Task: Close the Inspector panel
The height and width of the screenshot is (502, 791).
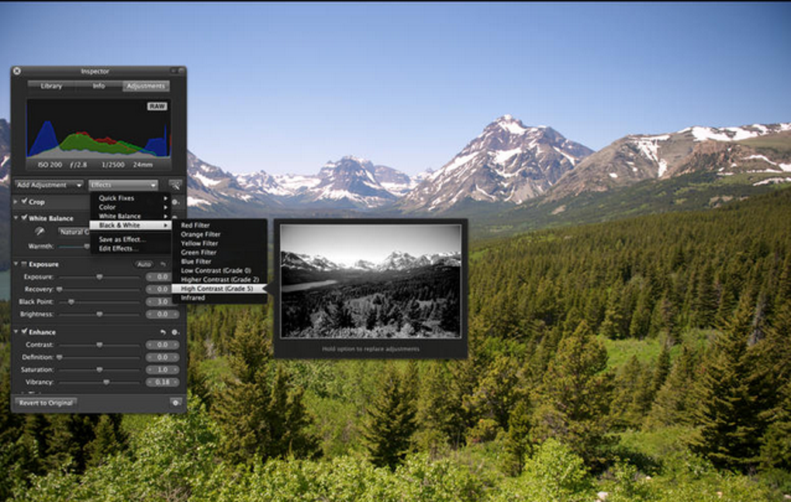Action: coord(16,71)
